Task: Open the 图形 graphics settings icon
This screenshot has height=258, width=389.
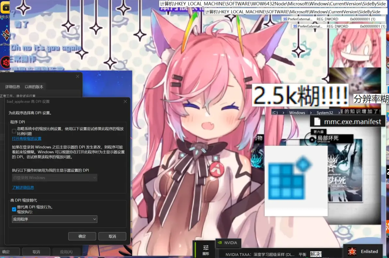Action: pyautogui.click(x=206, y=250)
